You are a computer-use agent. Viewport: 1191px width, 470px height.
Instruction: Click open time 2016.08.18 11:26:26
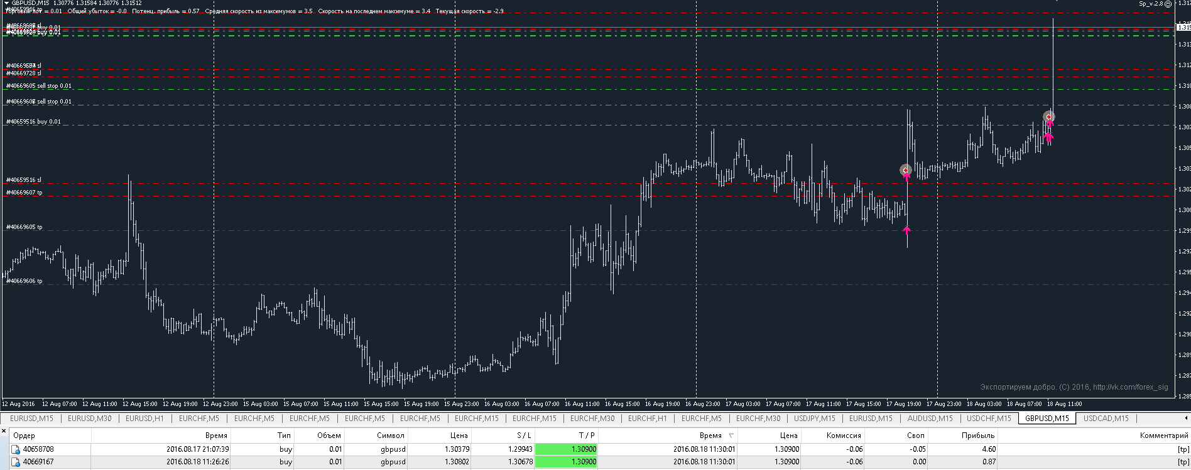pos(197,462)
